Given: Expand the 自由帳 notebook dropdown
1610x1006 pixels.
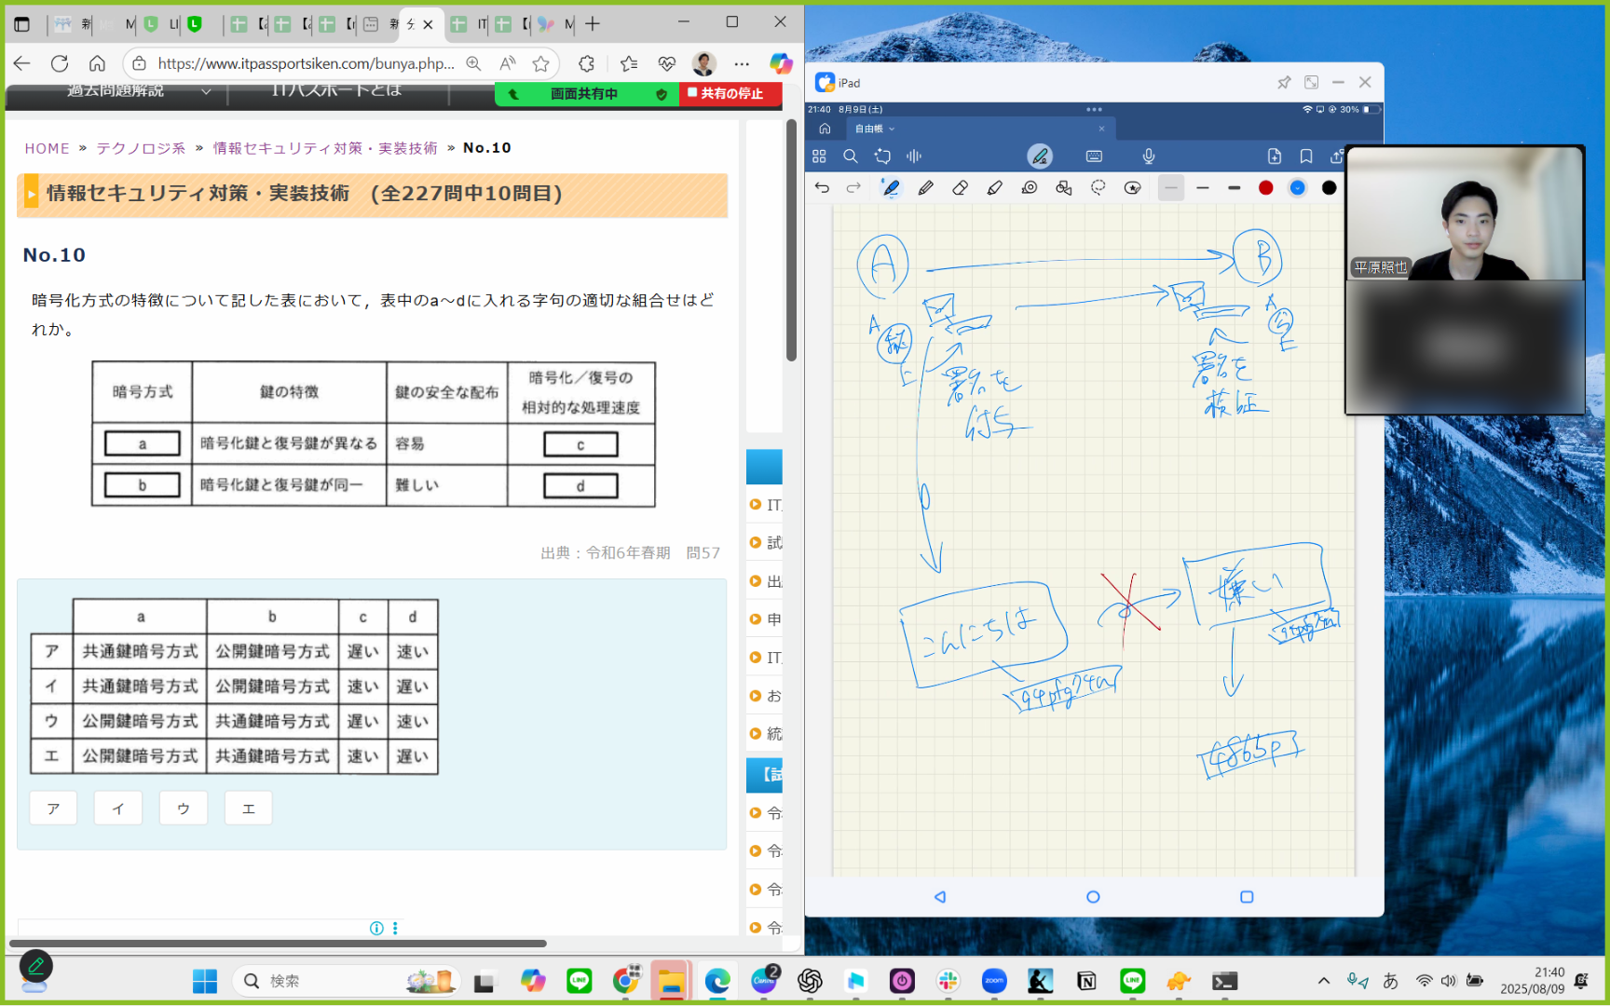Looking at the screenshot, I should click(892, 129).
